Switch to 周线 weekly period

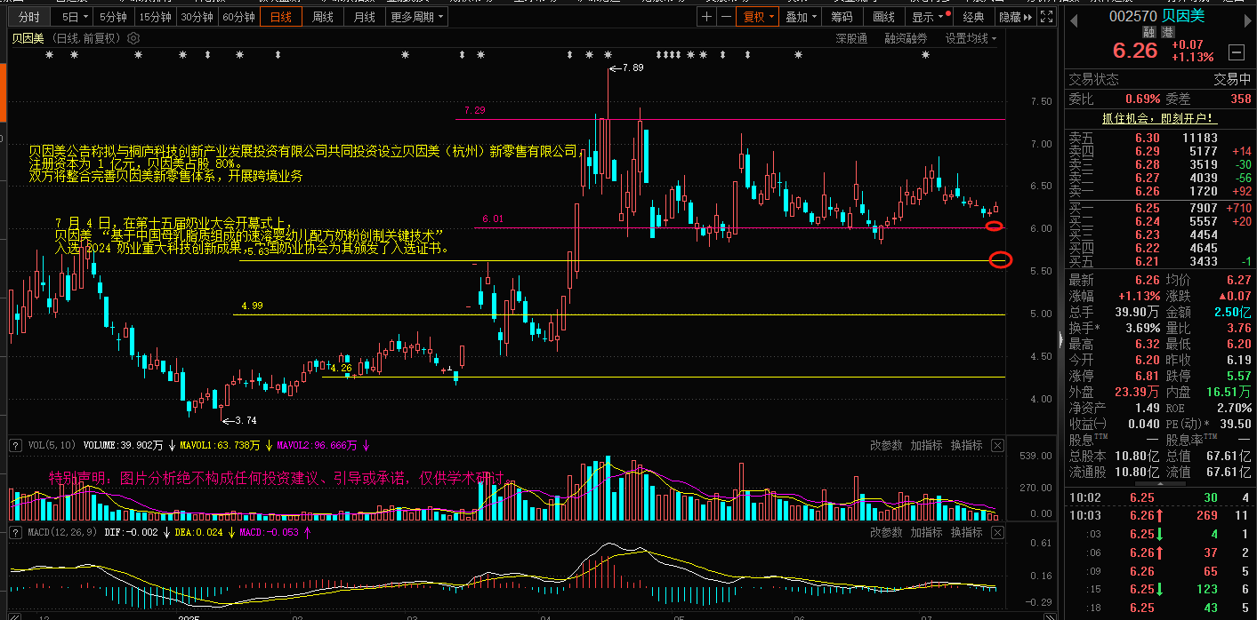[323, 17]
